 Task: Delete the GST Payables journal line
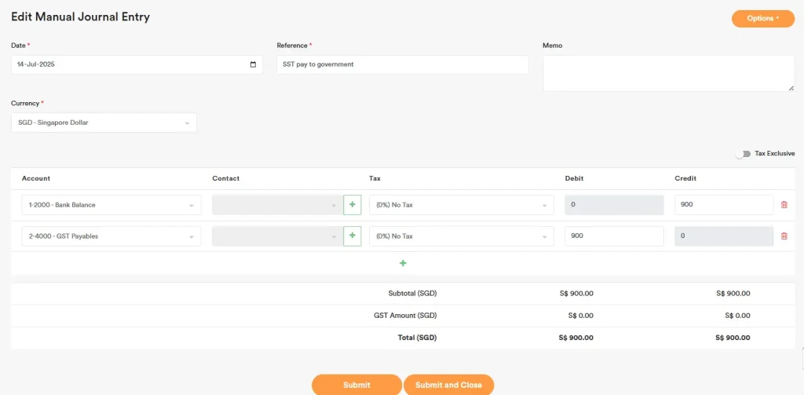784,236
